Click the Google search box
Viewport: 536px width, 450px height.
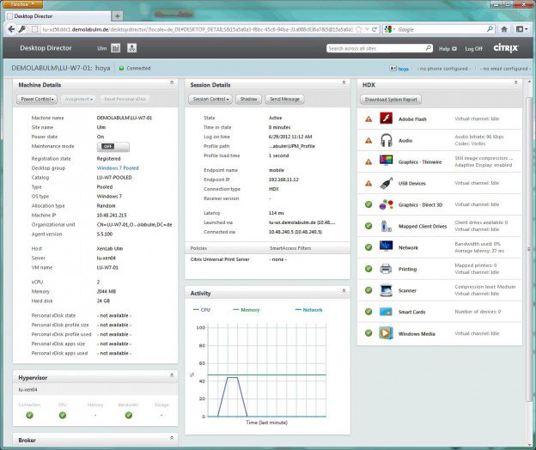point(441,29)
